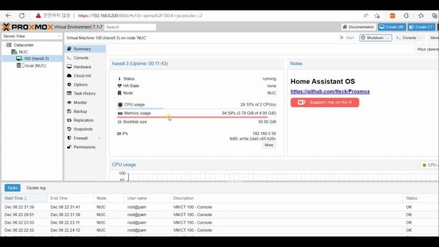Click the task row starting Dec 06 22:31:39
Viewport: 439px width, 247px height.
219,207
